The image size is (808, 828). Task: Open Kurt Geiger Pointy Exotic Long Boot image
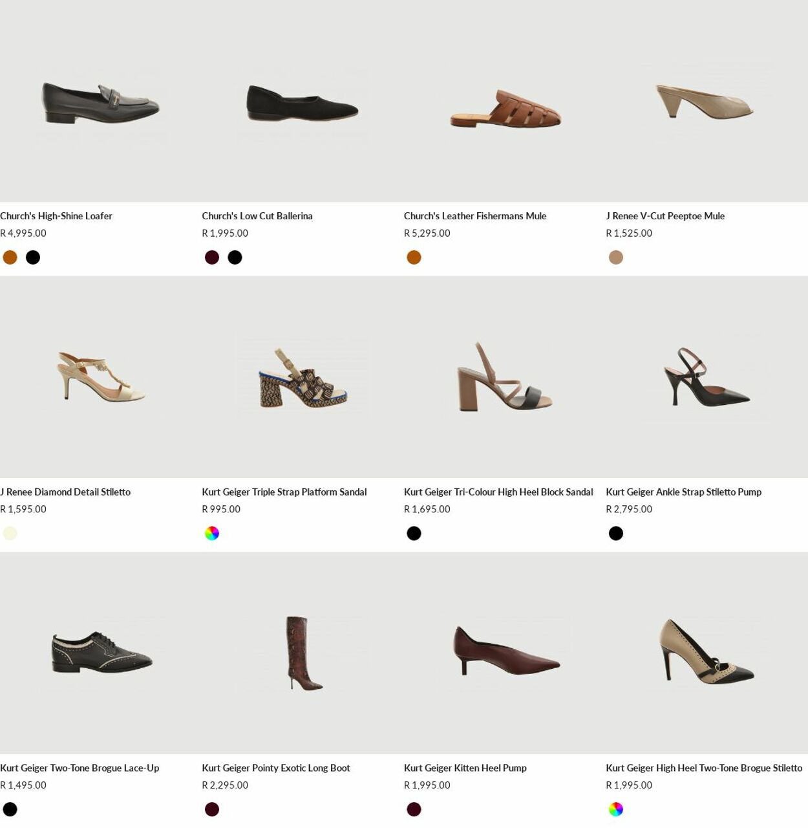point(303,653)
